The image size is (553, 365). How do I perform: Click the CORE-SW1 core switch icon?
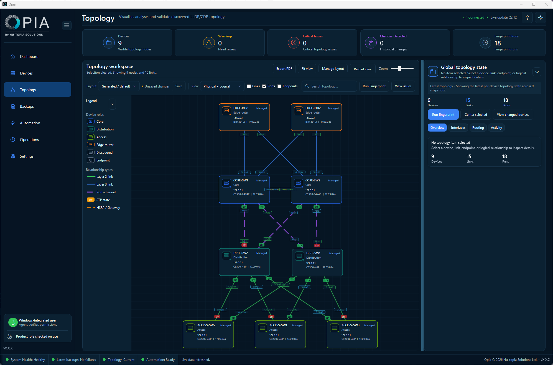coord(226,183)
